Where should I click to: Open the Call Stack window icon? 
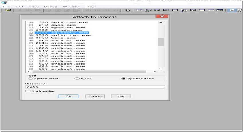pos(184,11)
